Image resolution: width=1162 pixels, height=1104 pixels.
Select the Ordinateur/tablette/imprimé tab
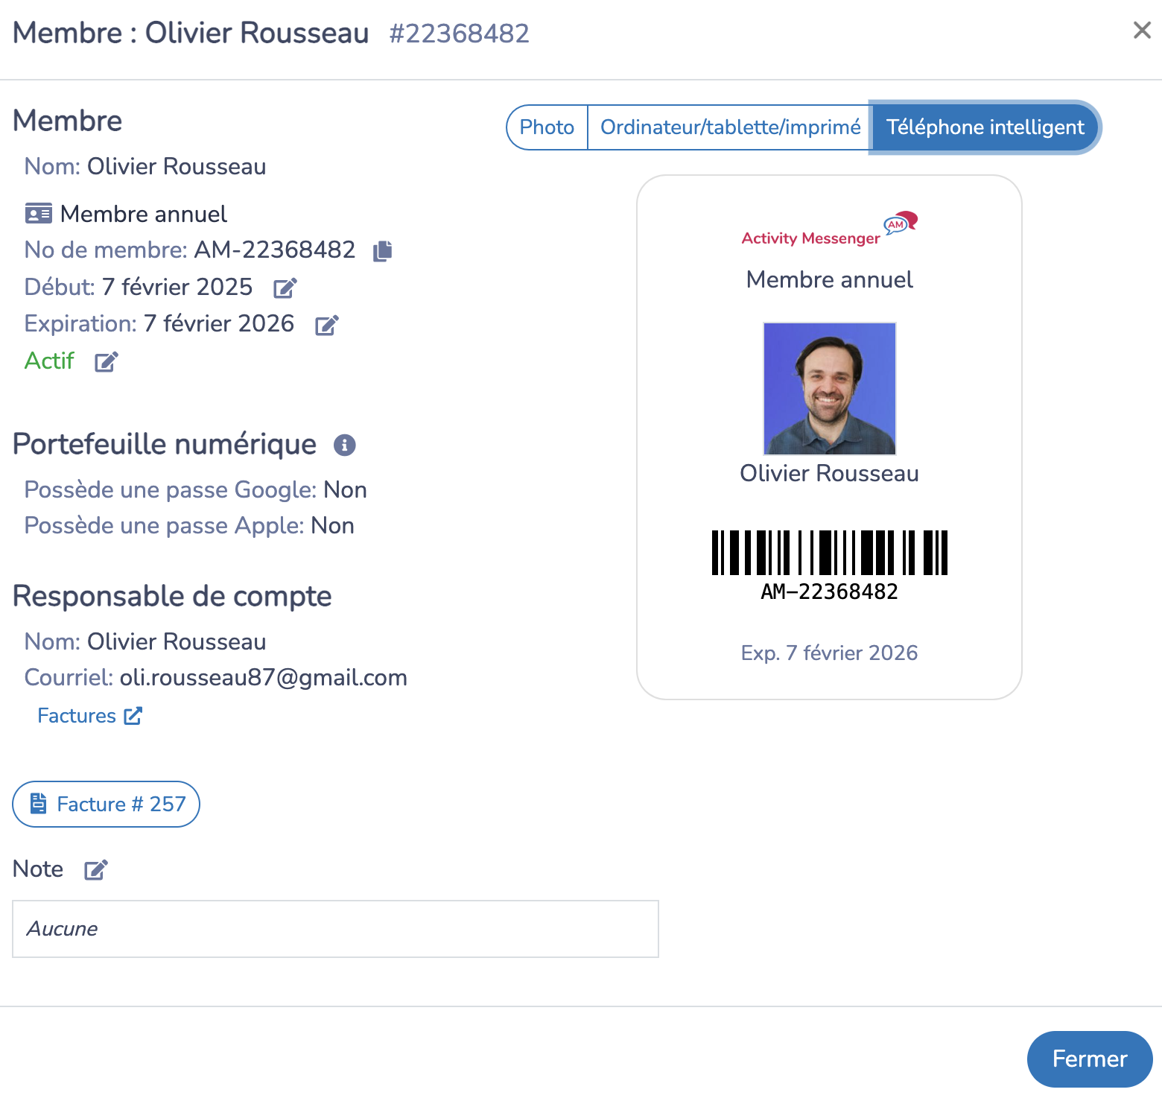(x=730, y=127)
